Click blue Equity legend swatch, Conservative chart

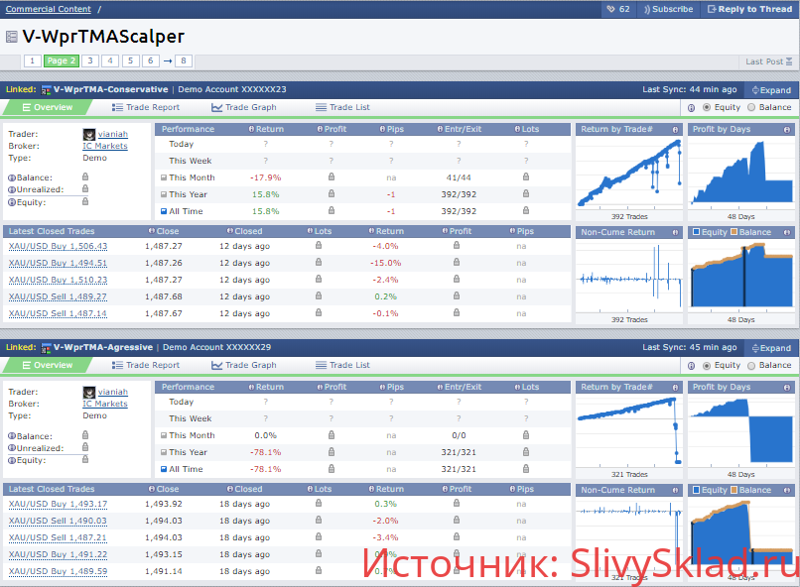[697, 232]
